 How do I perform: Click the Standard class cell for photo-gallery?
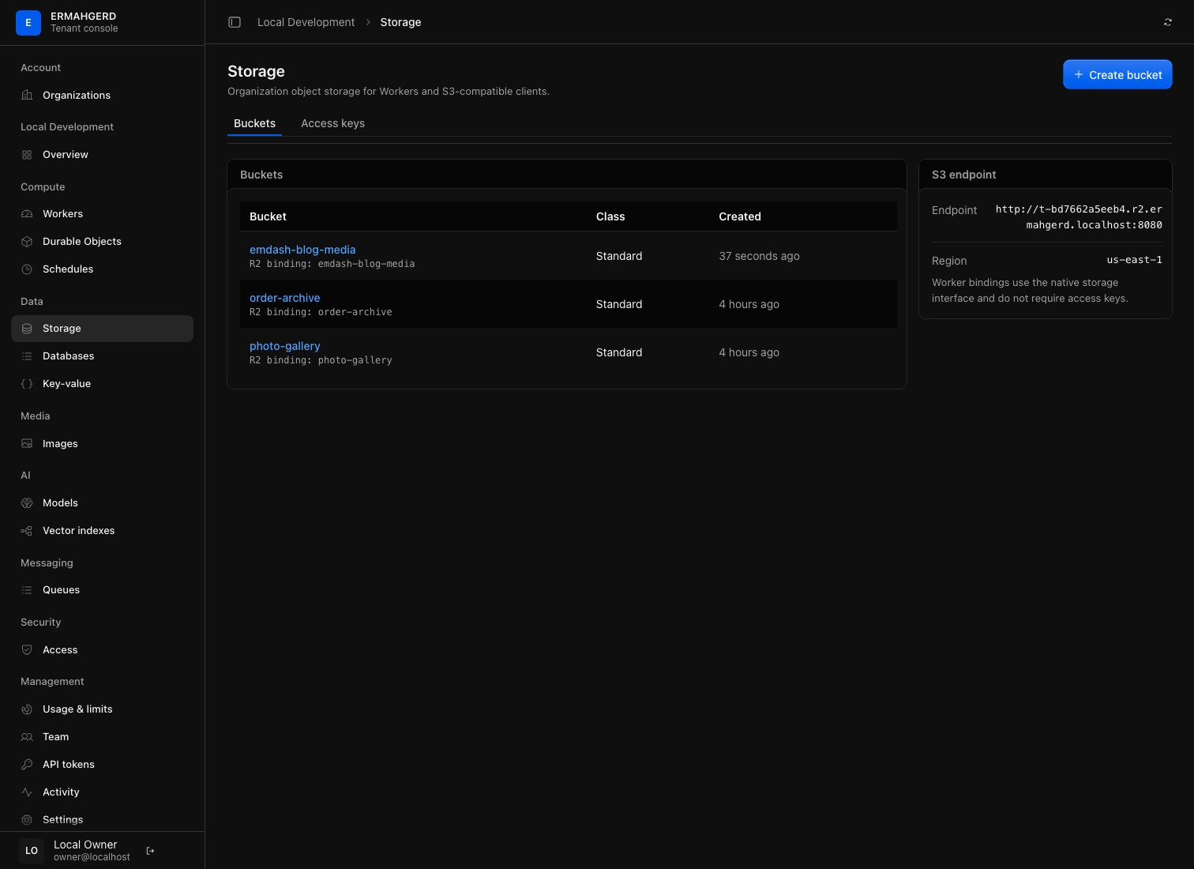(x=619, y=352)
